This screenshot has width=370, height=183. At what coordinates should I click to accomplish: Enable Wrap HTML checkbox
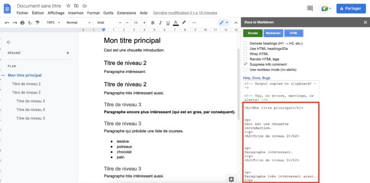pyautogui.click(x=245, y=54)
